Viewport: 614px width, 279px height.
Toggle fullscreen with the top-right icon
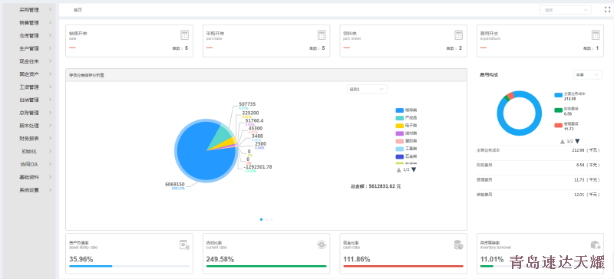click(607, 10)
